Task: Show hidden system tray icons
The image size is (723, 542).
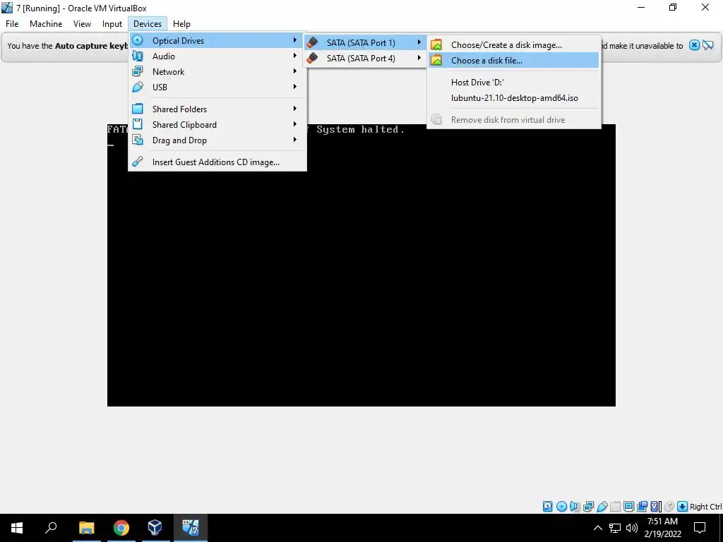Action: point(597,528)
